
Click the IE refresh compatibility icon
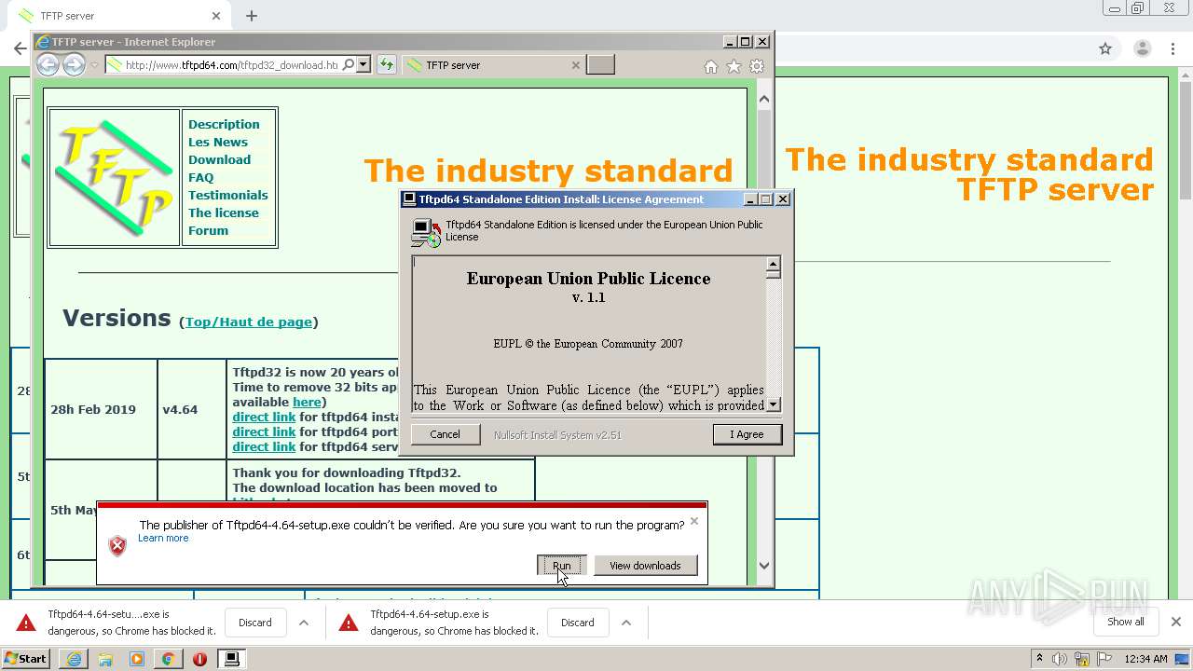(x=387, y=64)
